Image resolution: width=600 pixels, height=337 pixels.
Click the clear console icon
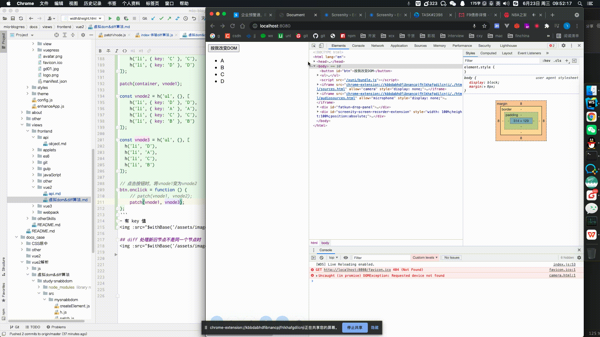tap(322, 258)
